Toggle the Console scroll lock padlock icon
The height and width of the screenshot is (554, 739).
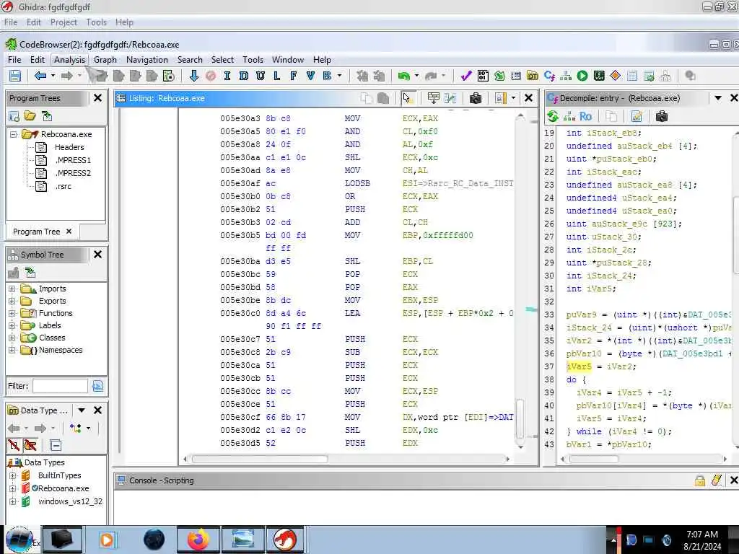(700, 480)
